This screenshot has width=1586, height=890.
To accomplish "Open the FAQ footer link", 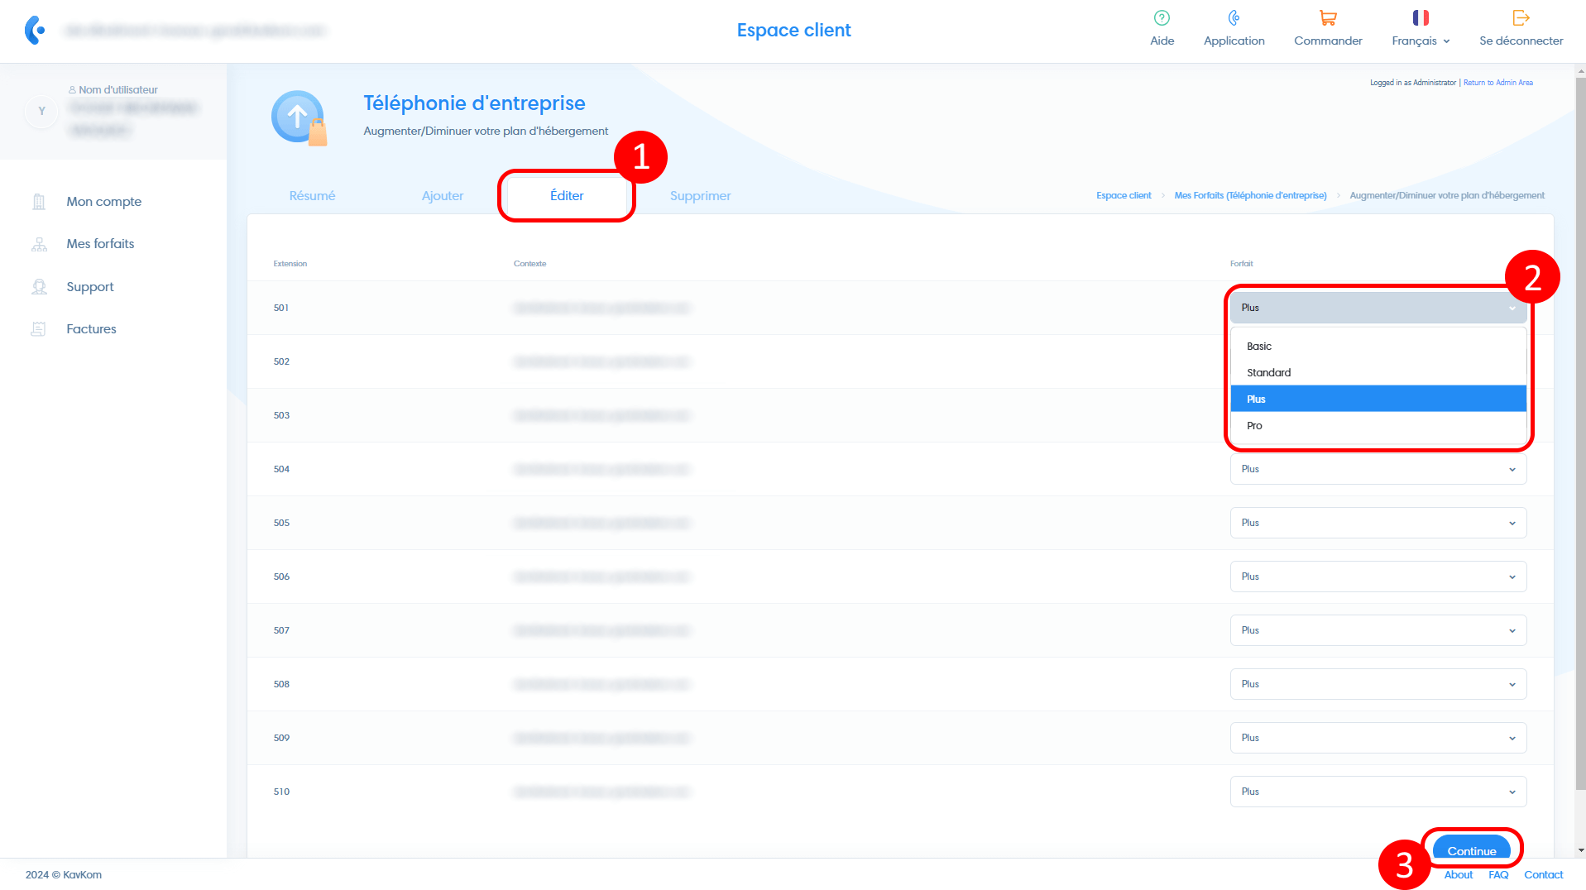I will (1497, 875).
